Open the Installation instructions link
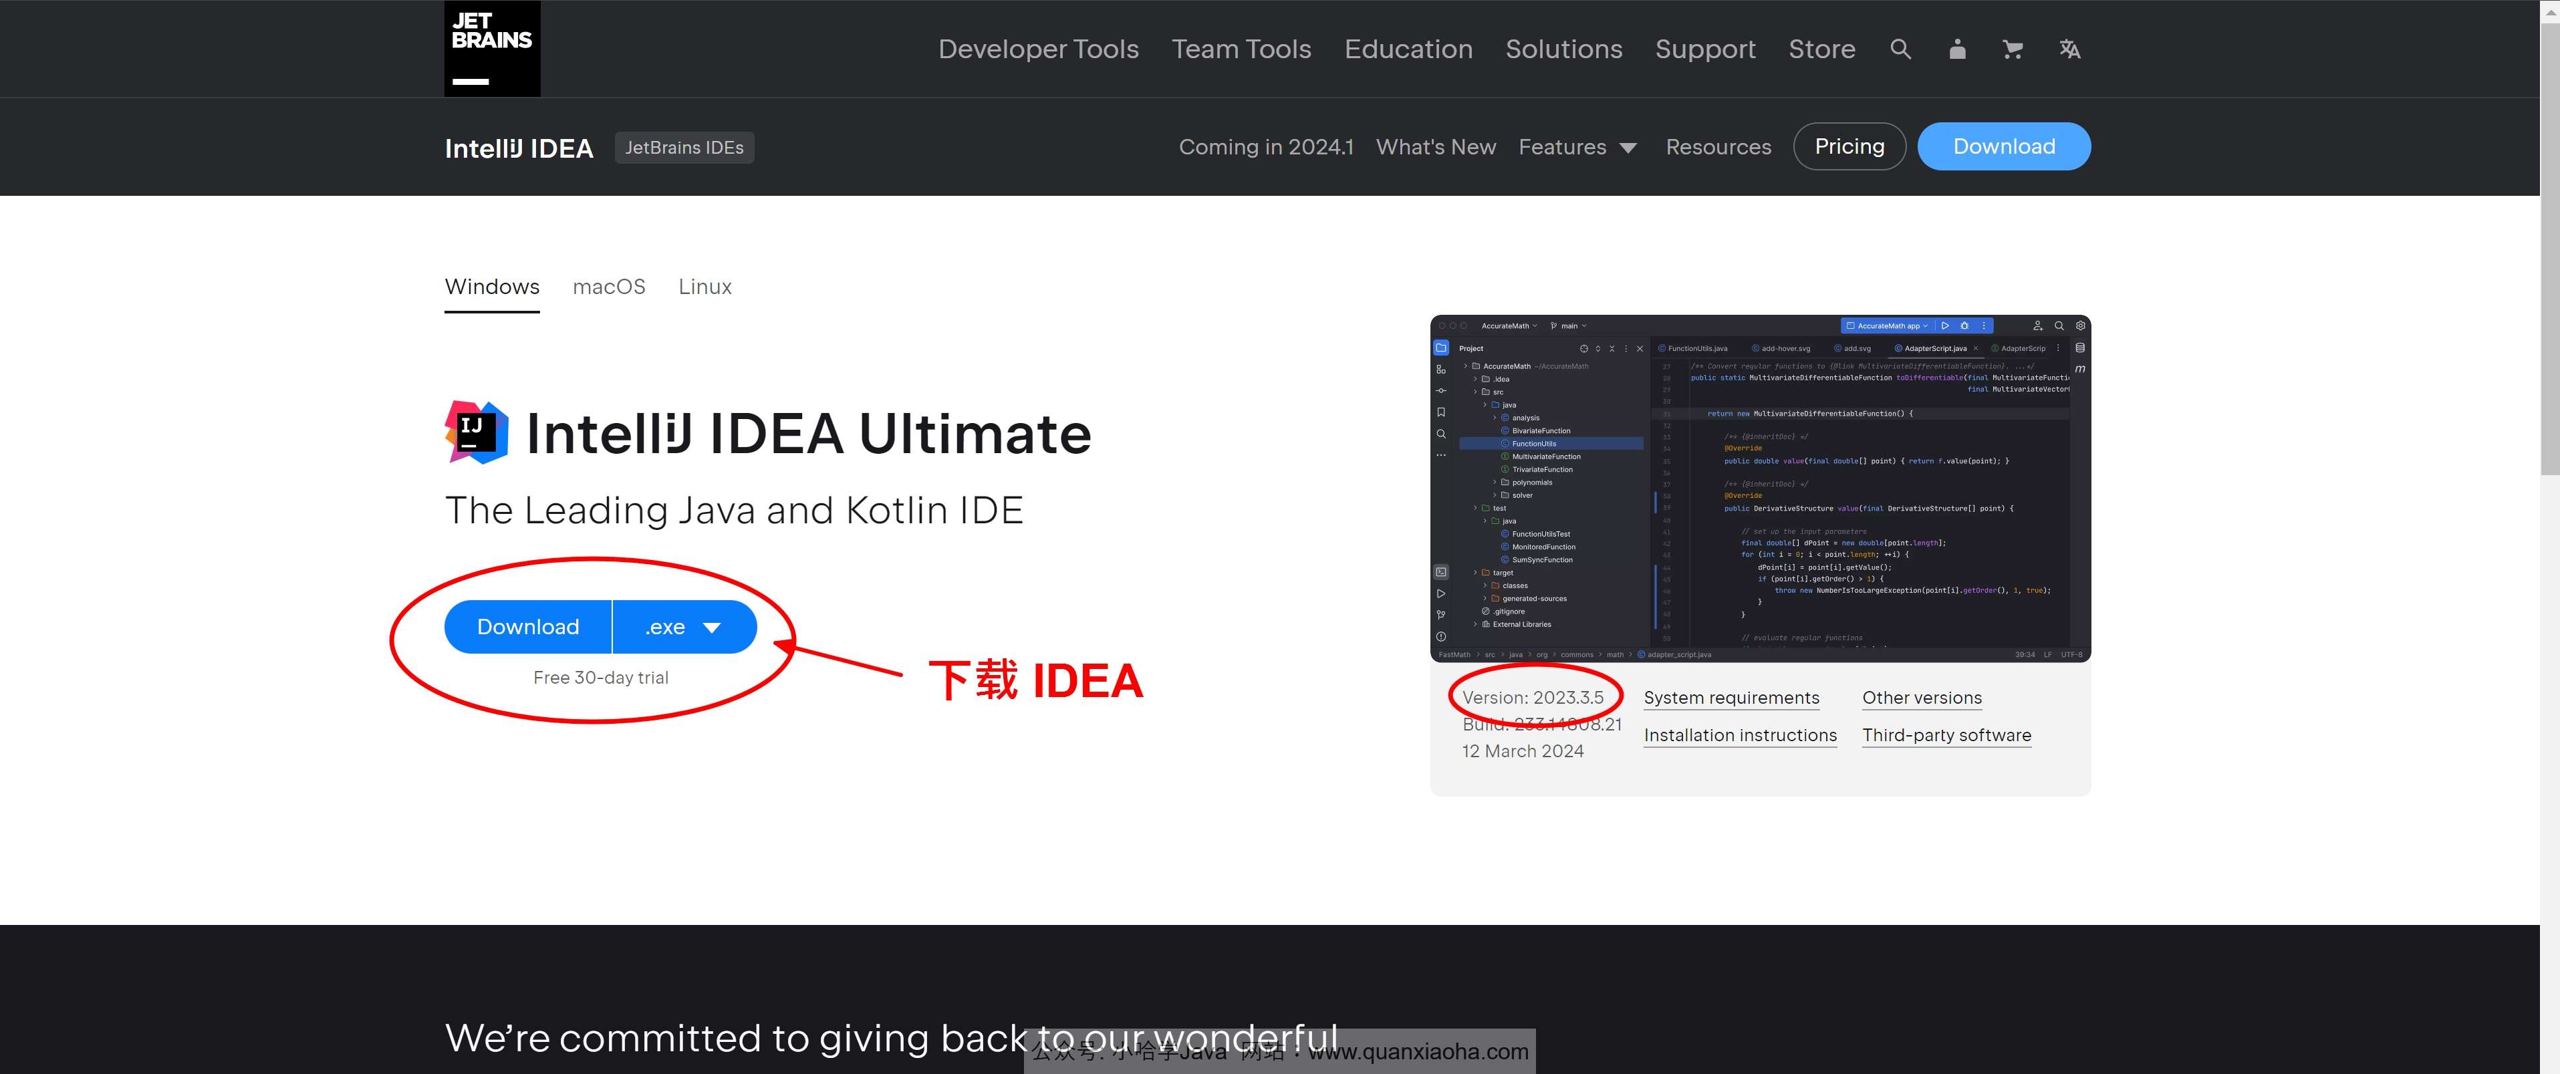 (1740, 735)
